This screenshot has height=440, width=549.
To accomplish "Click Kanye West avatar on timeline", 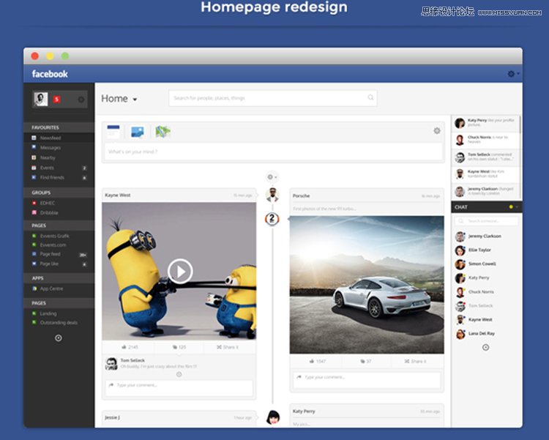I will (x=272, y=195).
